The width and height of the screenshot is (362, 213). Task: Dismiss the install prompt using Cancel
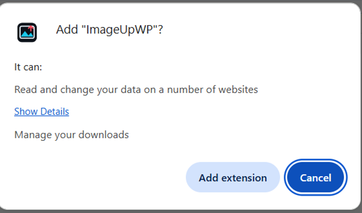tap(316, 177)
